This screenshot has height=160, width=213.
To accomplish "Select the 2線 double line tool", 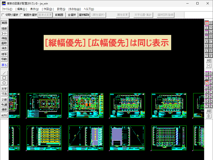I will 4,100.
